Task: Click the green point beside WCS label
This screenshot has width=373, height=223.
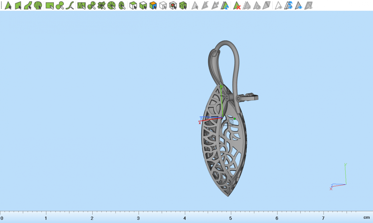Action: pyautogui.click(x=235, y=119)
